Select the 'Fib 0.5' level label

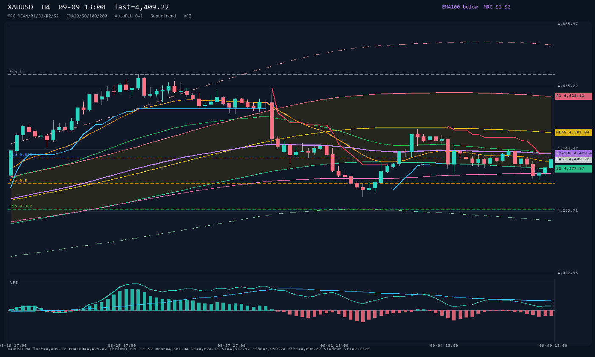[18, 181]
